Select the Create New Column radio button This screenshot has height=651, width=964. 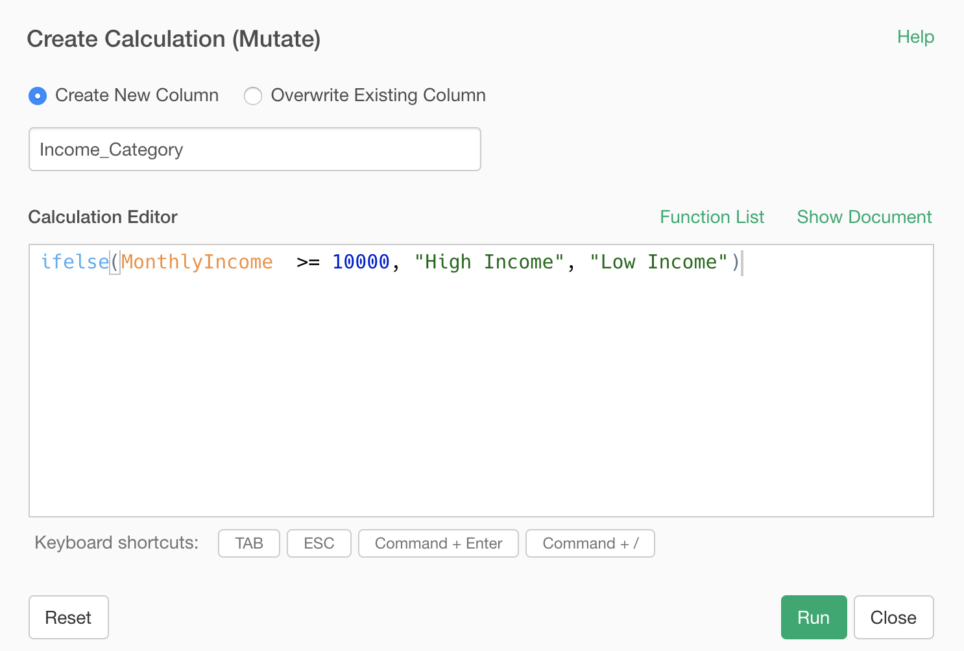point(38,95)
